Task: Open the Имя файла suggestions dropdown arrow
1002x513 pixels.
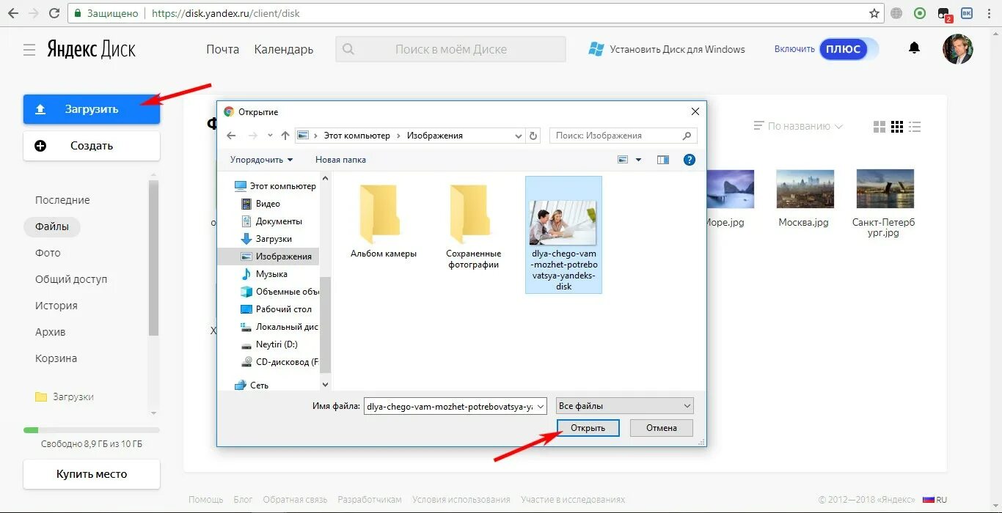Action: (x=541, y=406)
